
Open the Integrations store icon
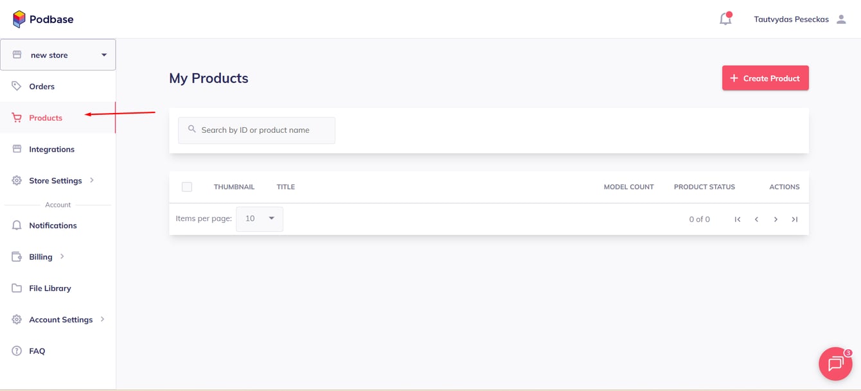point(15,149)
